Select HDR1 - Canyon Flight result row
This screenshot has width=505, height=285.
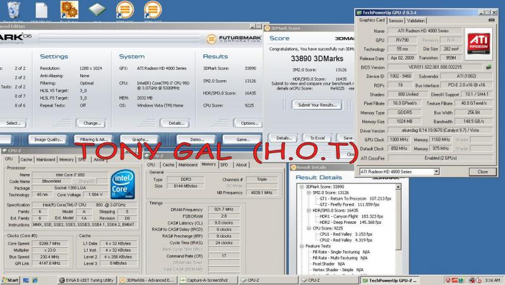pyautogui.click(x=351, y=216)
